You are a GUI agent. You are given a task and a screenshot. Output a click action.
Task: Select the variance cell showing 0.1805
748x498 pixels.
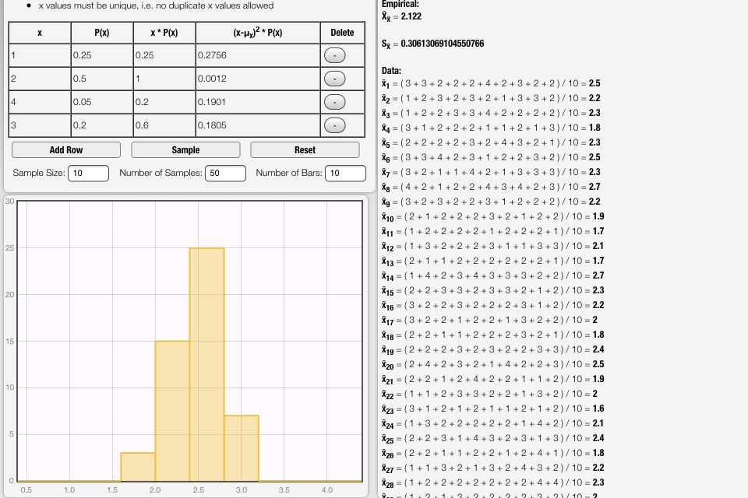tap(258, 125)
